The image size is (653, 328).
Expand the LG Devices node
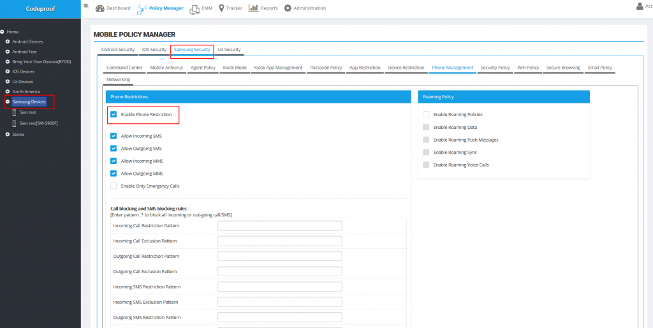tap(8, 82)
